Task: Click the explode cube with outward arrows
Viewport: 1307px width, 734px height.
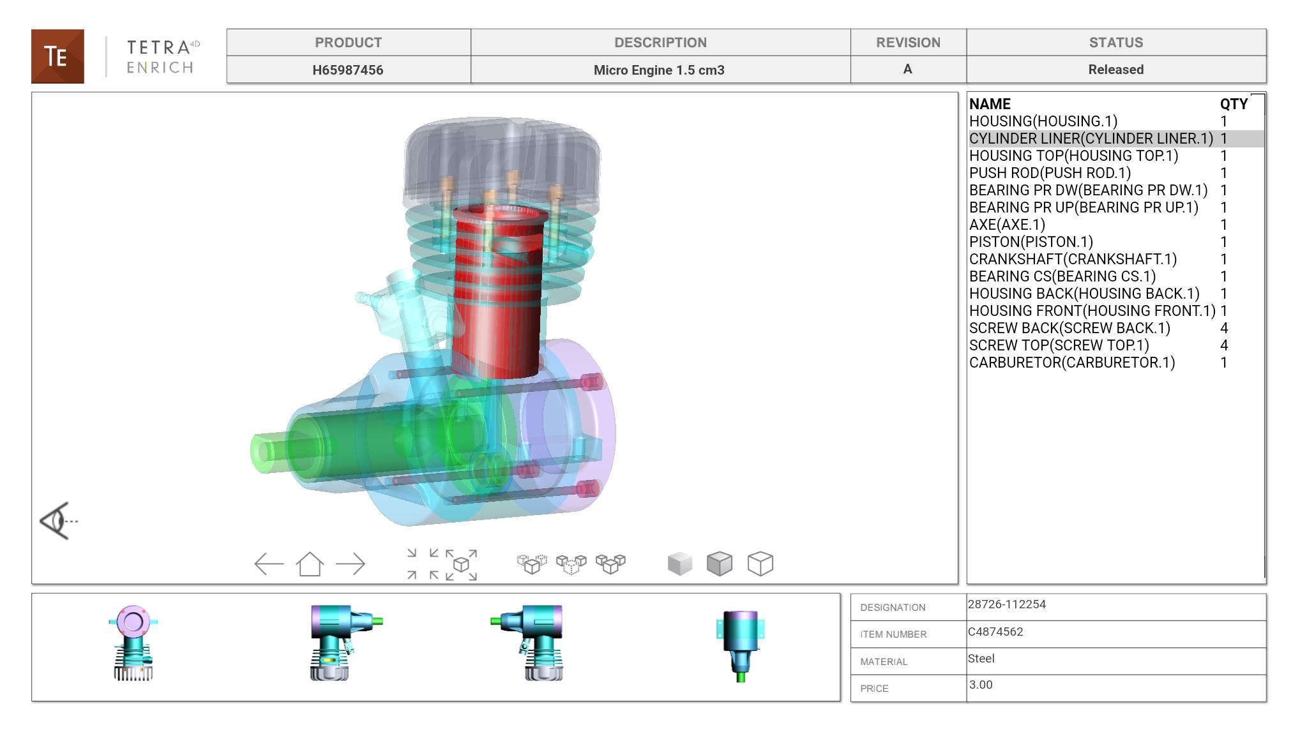Action: coord(462,564)
